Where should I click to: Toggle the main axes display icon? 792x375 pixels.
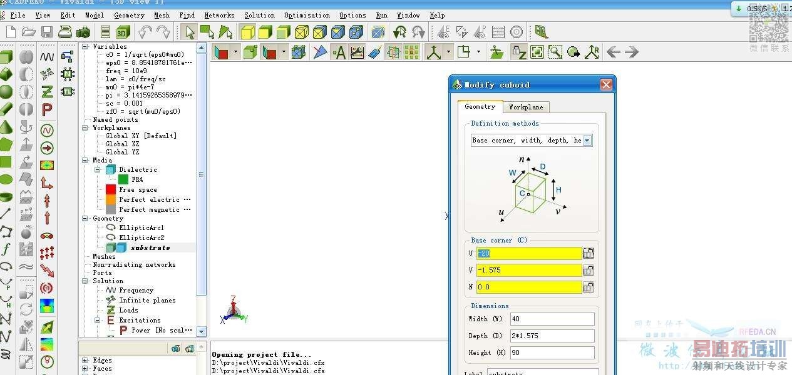[x=434, y=52]
